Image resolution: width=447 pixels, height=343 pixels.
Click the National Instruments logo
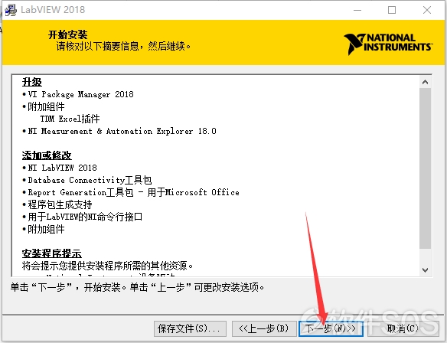388,44
